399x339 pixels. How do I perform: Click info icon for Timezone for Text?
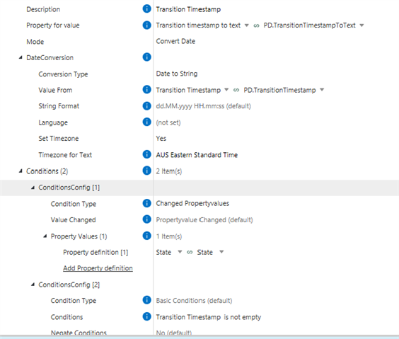point(147,154)
